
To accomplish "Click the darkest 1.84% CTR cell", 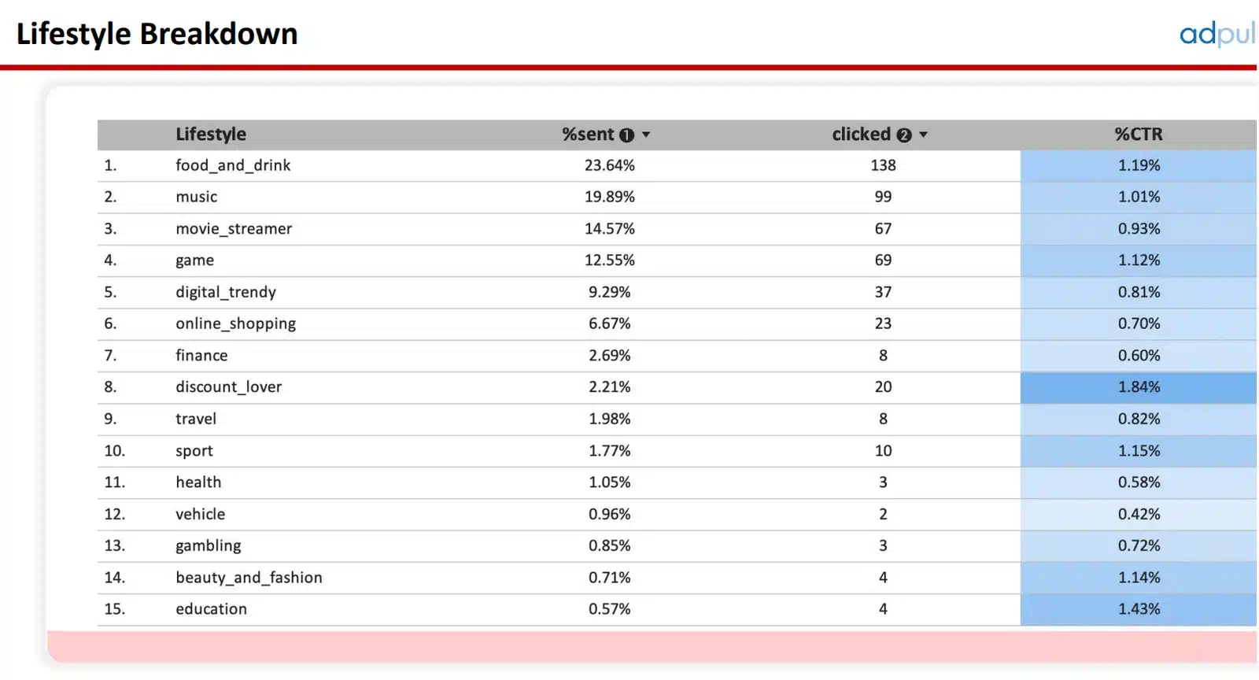I will (1138, 387).
